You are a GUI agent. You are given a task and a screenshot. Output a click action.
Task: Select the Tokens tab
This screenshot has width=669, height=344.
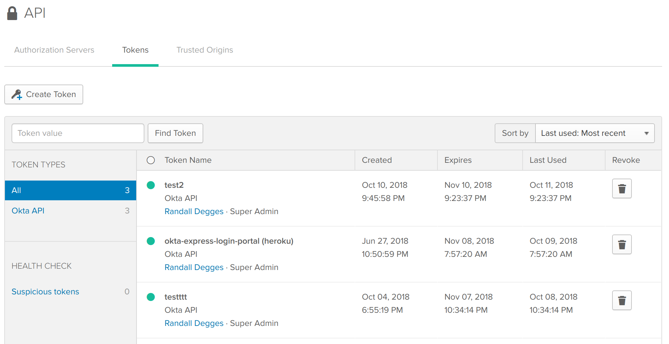[135, 50]
